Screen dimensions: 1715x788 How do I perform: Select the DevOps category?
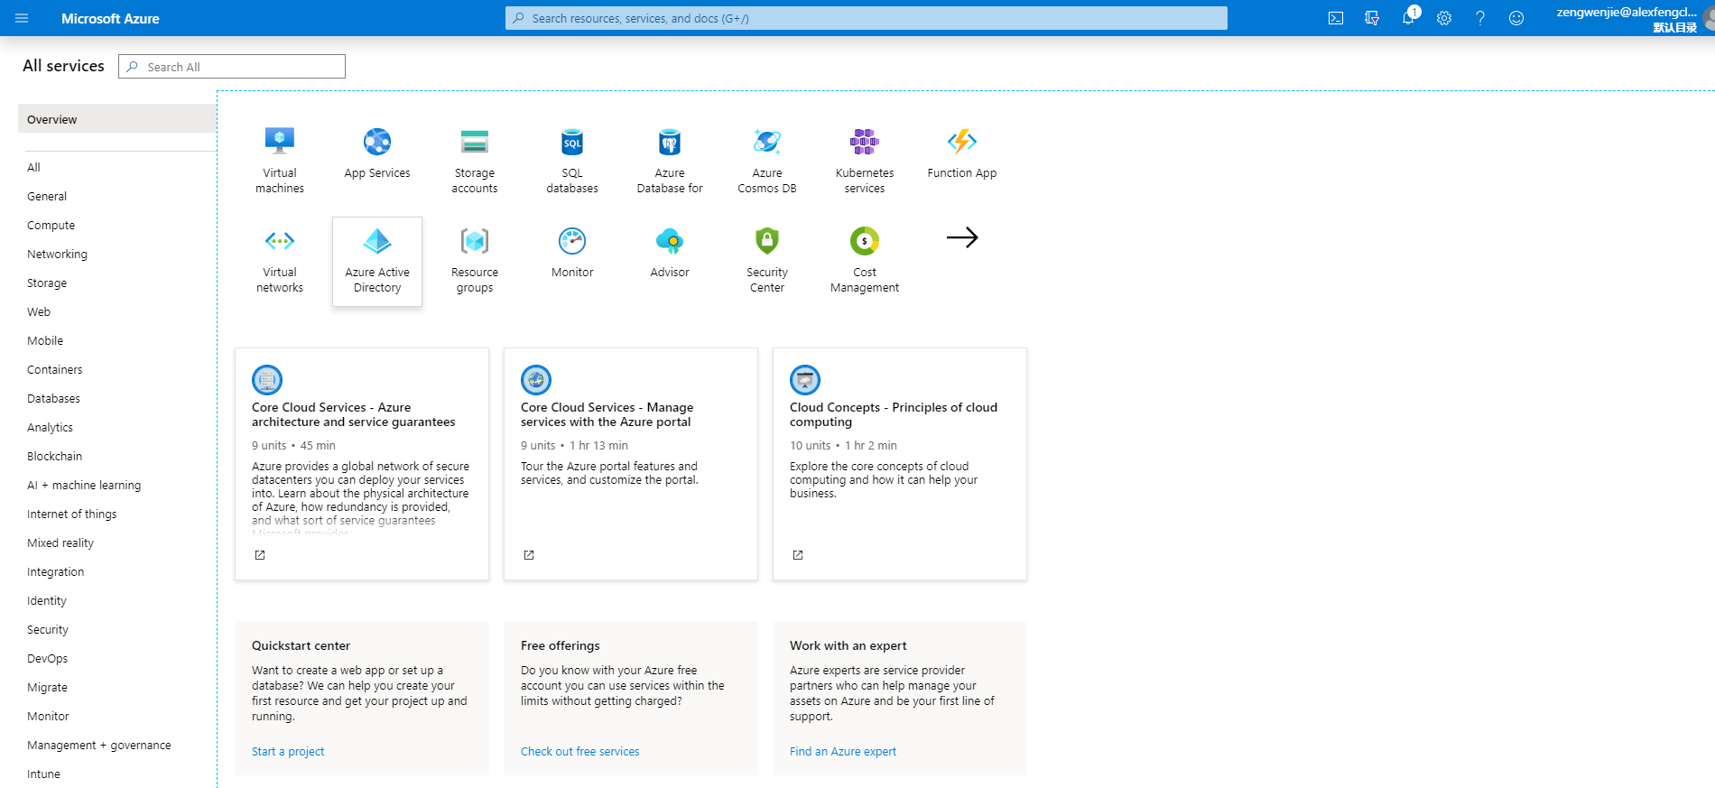click(47, 658)
